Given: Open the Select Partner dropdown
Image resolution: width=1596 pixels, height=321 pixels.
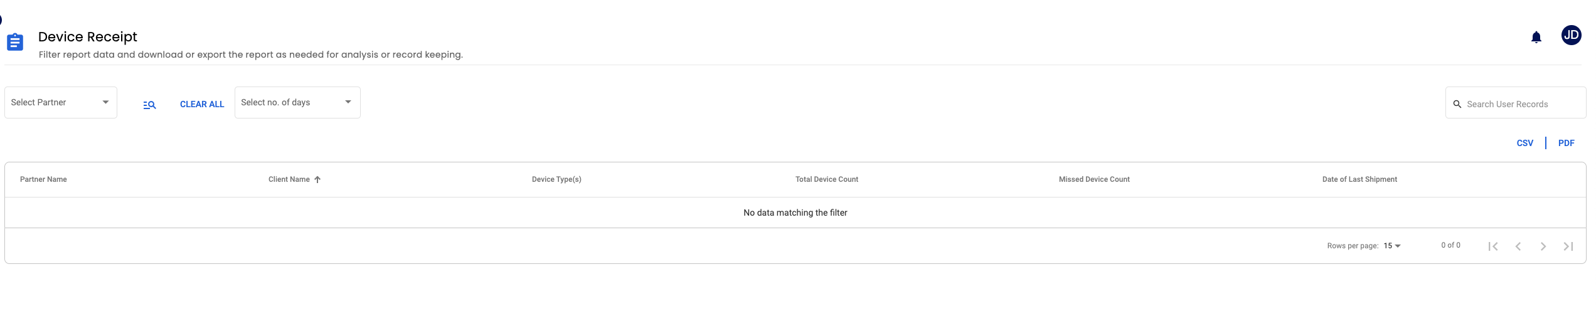Looking at the screenshot, I should [61, 102].
